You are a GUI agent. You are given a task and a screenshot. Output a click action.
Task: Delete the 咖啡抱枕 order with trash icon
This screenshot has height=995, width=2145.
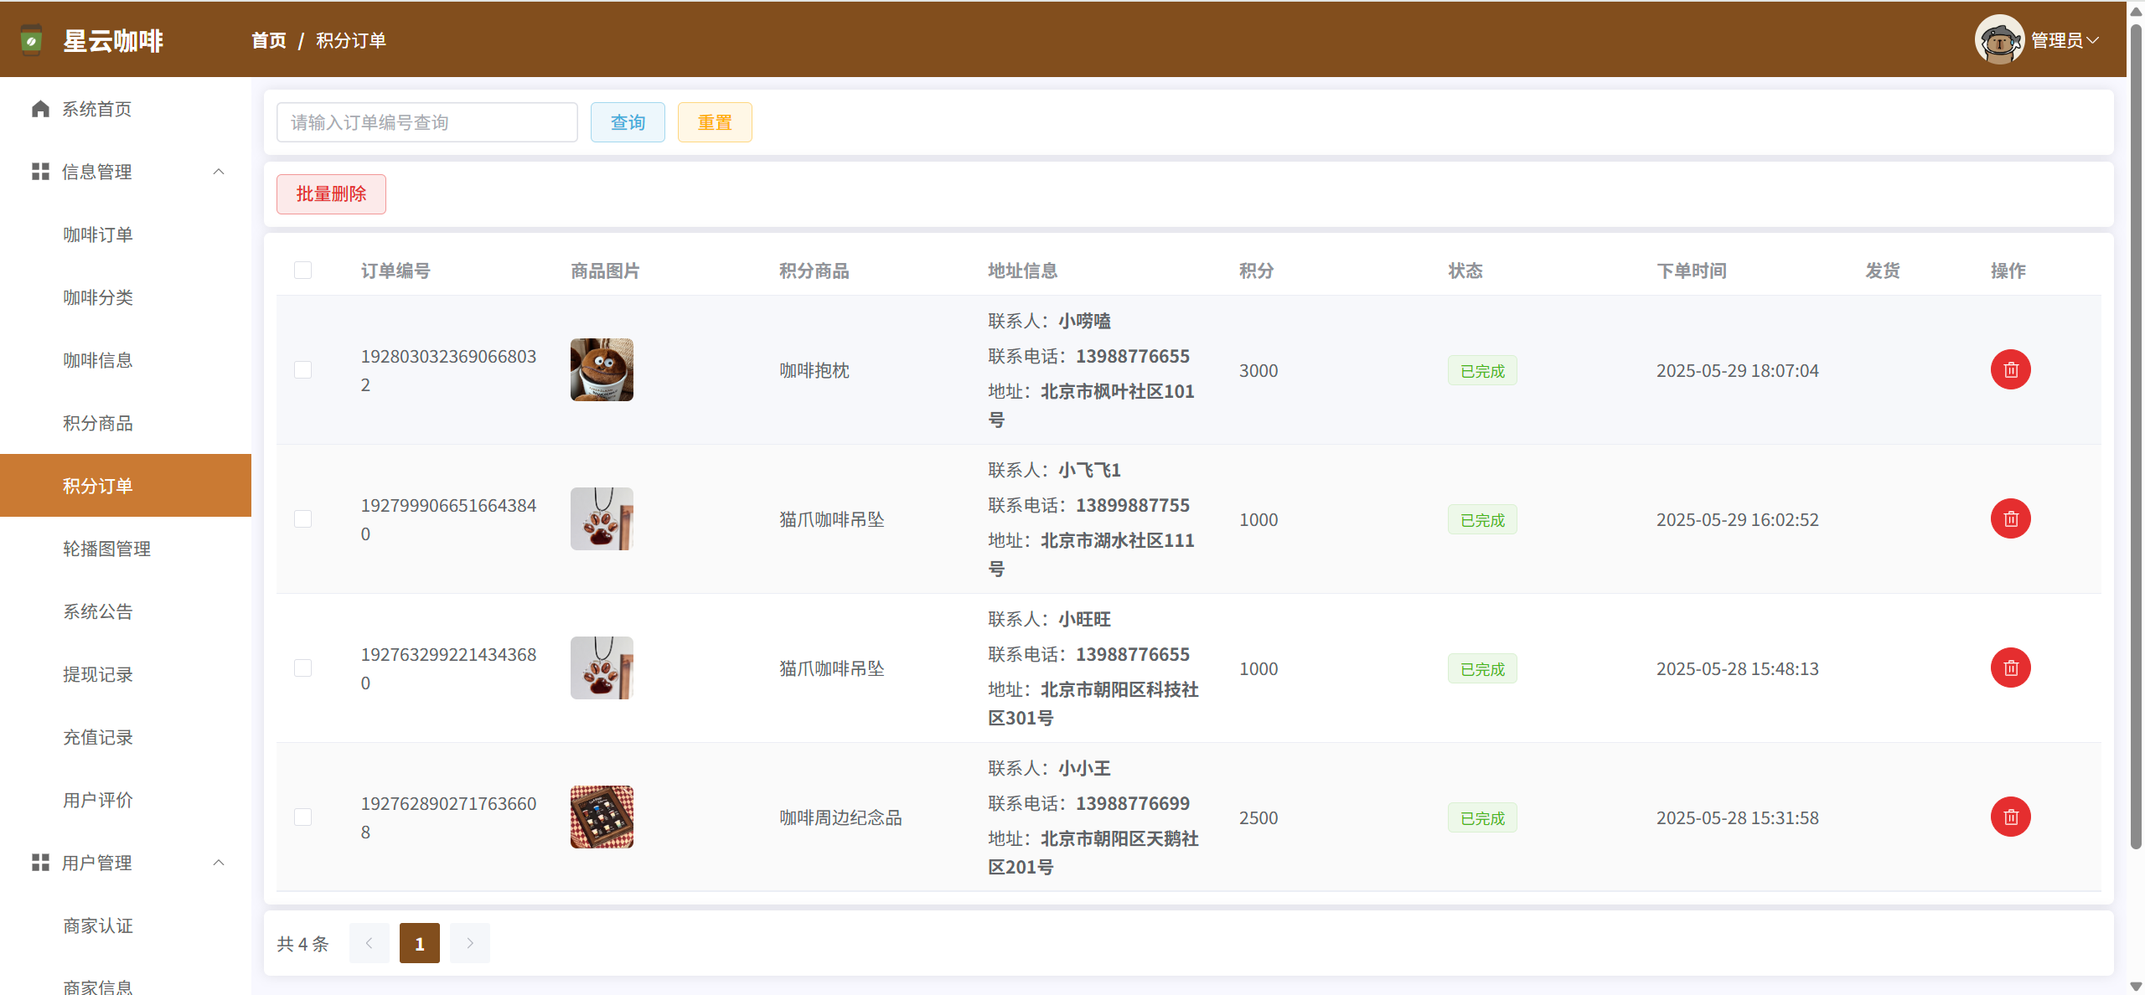coord(2010,370)
